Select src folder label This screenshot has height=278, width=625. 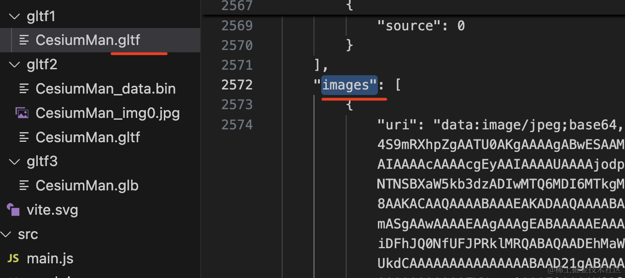coord(28,234)
